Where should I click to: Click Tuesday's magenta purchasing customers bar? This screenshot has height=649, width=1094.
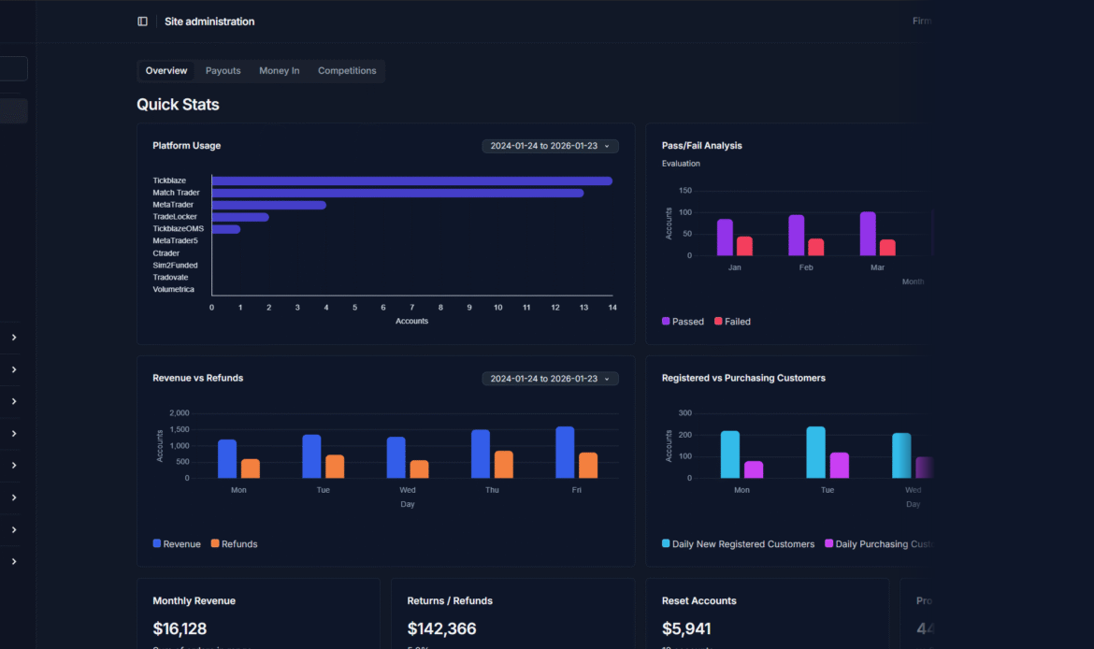pyautogui.click(x=840, y=466)
